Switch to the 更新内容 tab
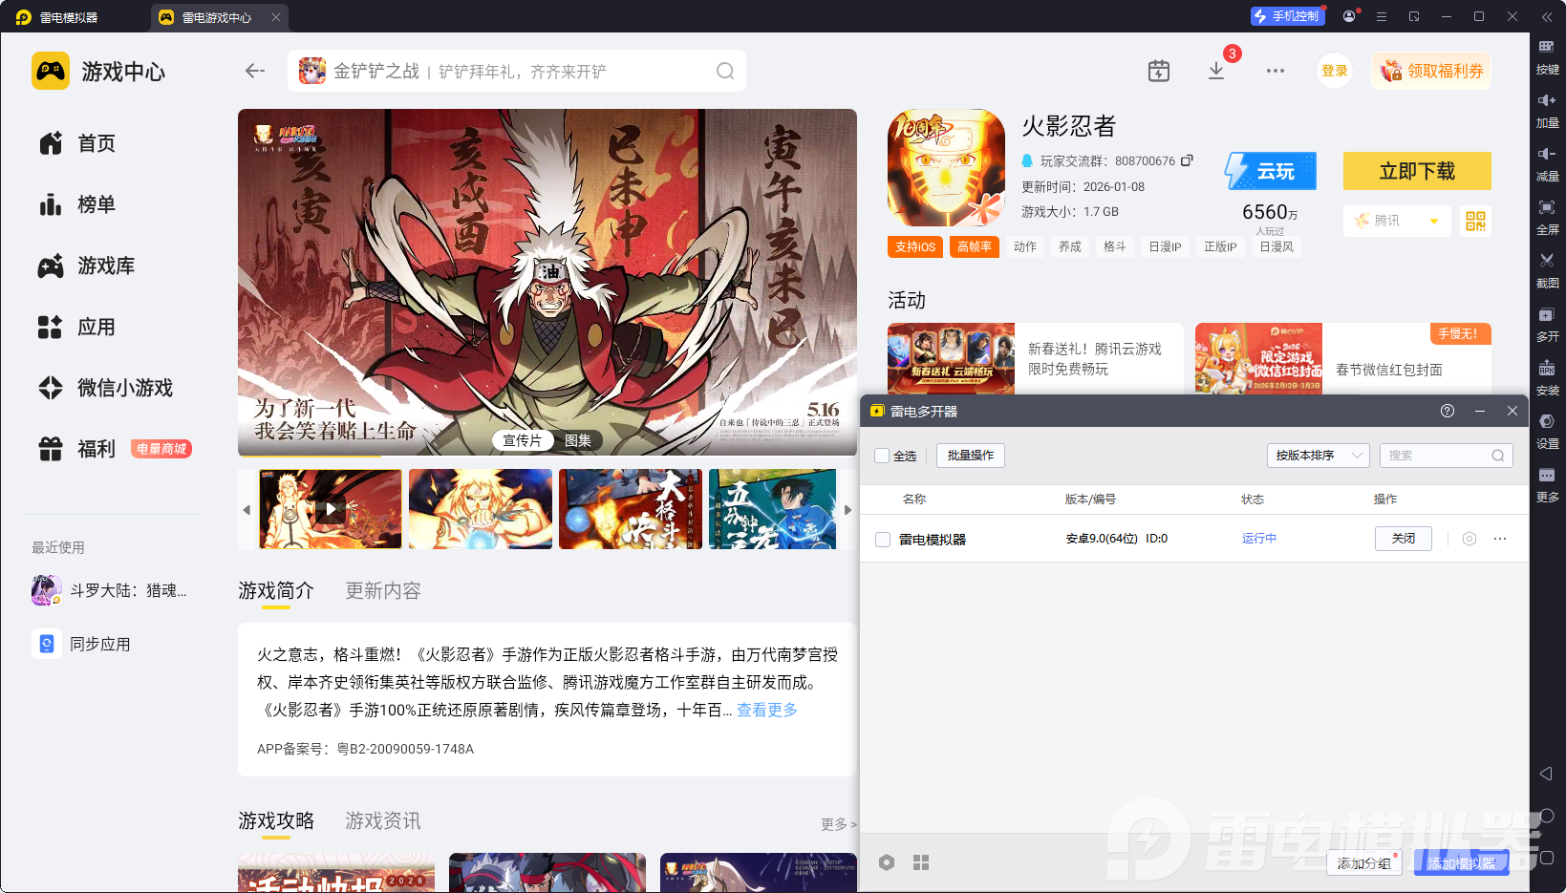 [x=383, y=590]
